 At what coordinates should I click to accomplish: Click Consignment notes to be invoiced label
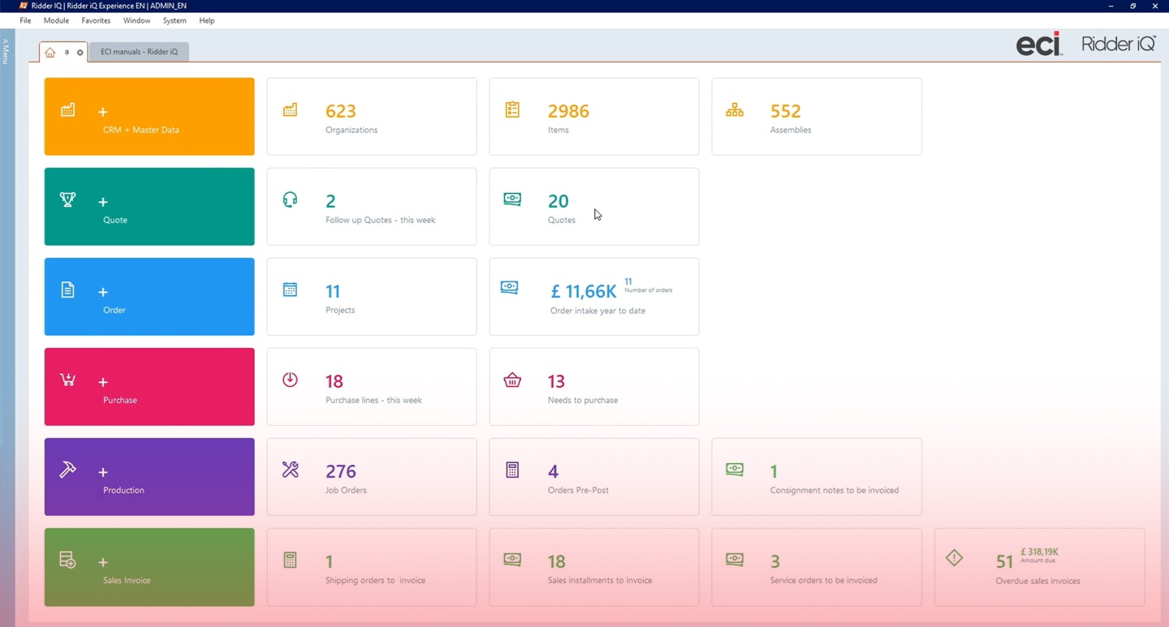[835, 490]
